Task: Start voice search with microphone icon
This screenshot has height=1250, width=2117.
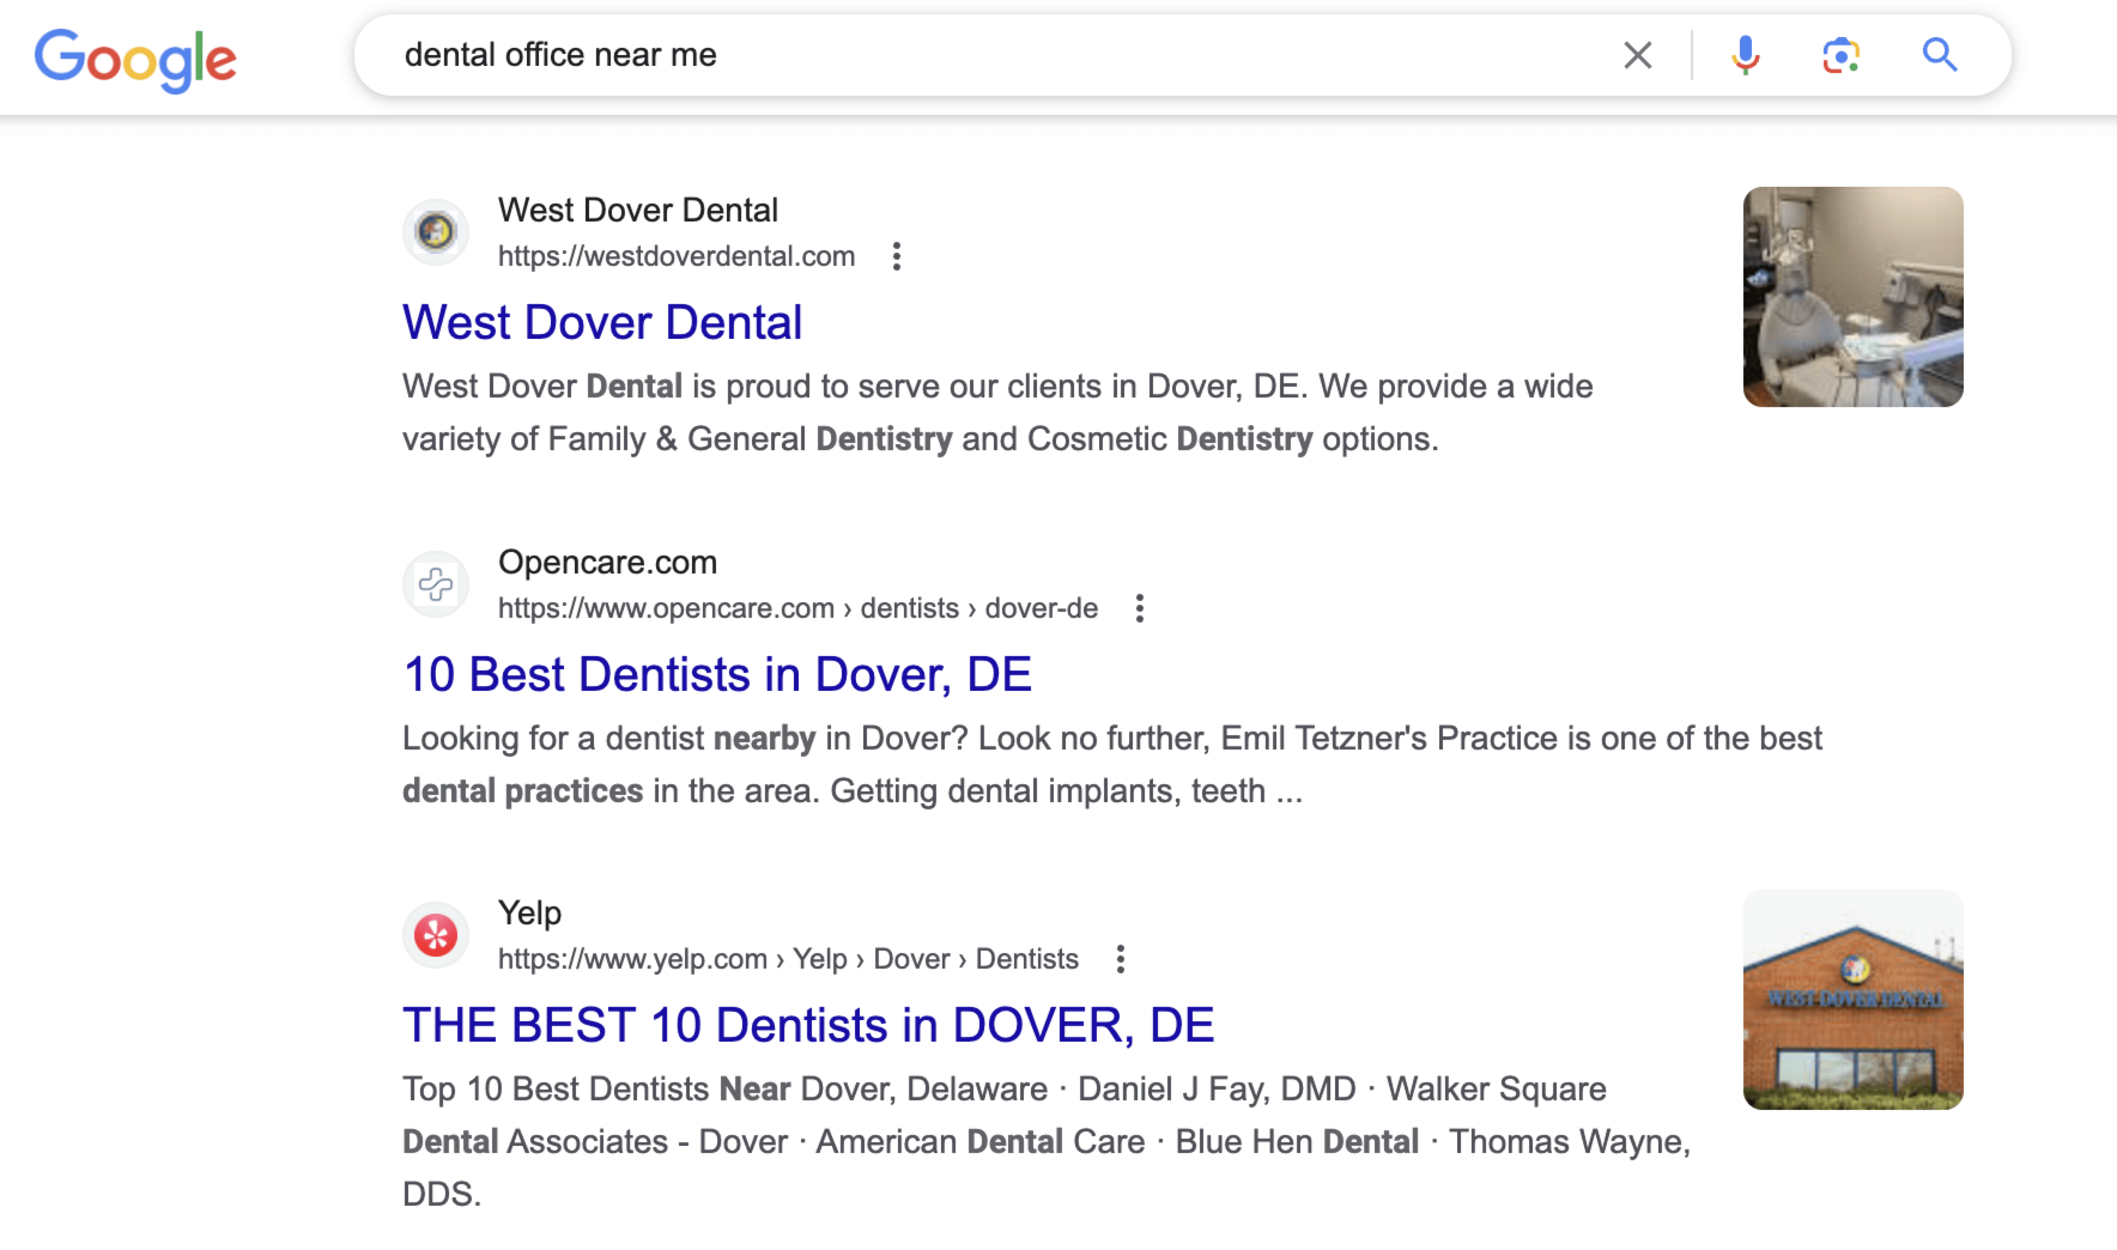Action: [x=1745, y=56]
